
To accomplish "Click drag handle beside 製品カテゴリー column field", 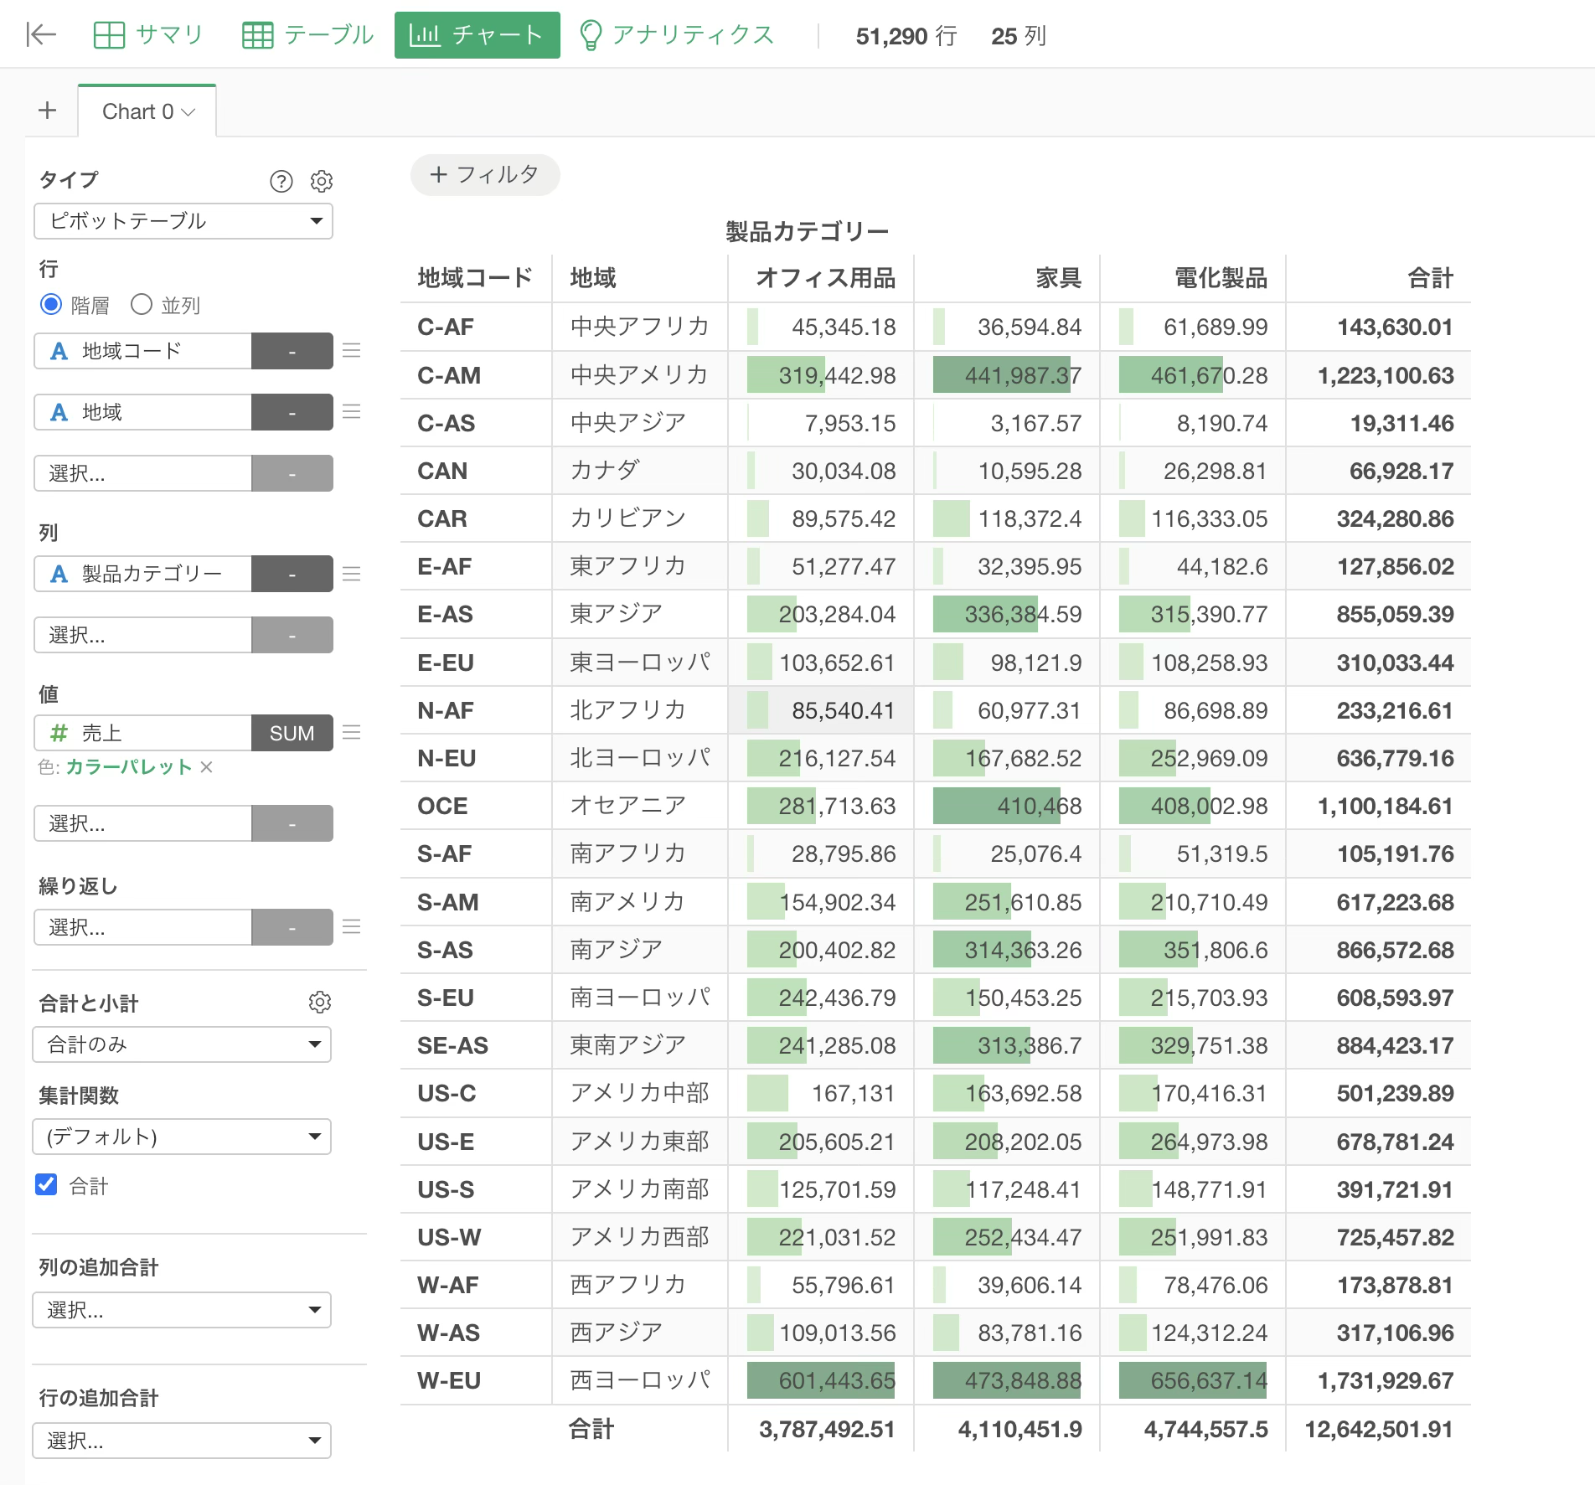I will pyautogui.click(x=352, y=574).
